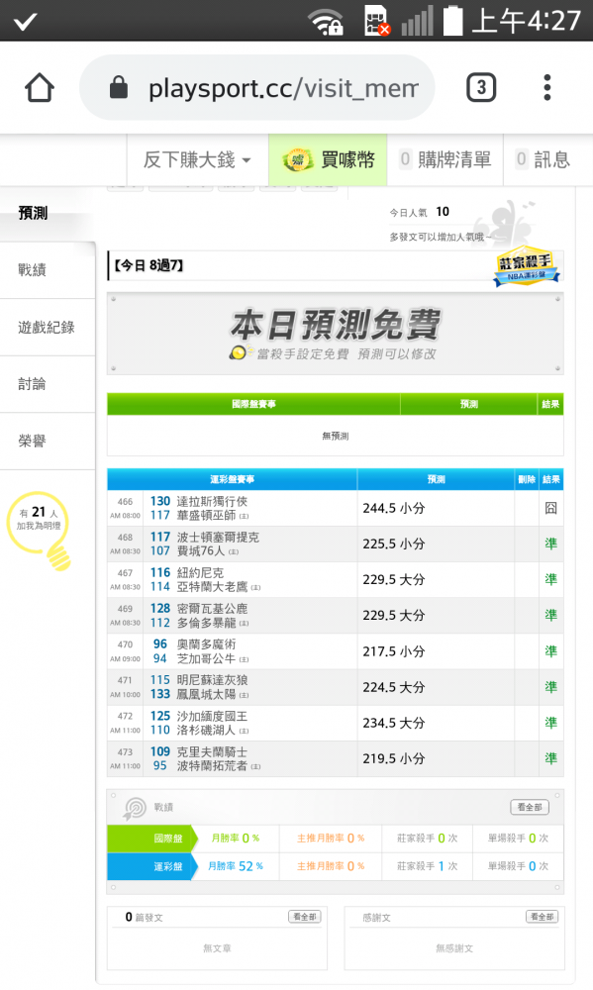
Task: Select the 遊戲紀錄 sidebar tab
Action: [x=48, y=327]
